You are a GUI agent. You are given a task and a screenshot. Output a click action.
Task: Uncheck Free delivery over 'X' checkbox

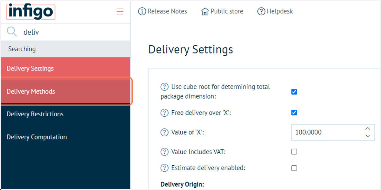(294, 113)
